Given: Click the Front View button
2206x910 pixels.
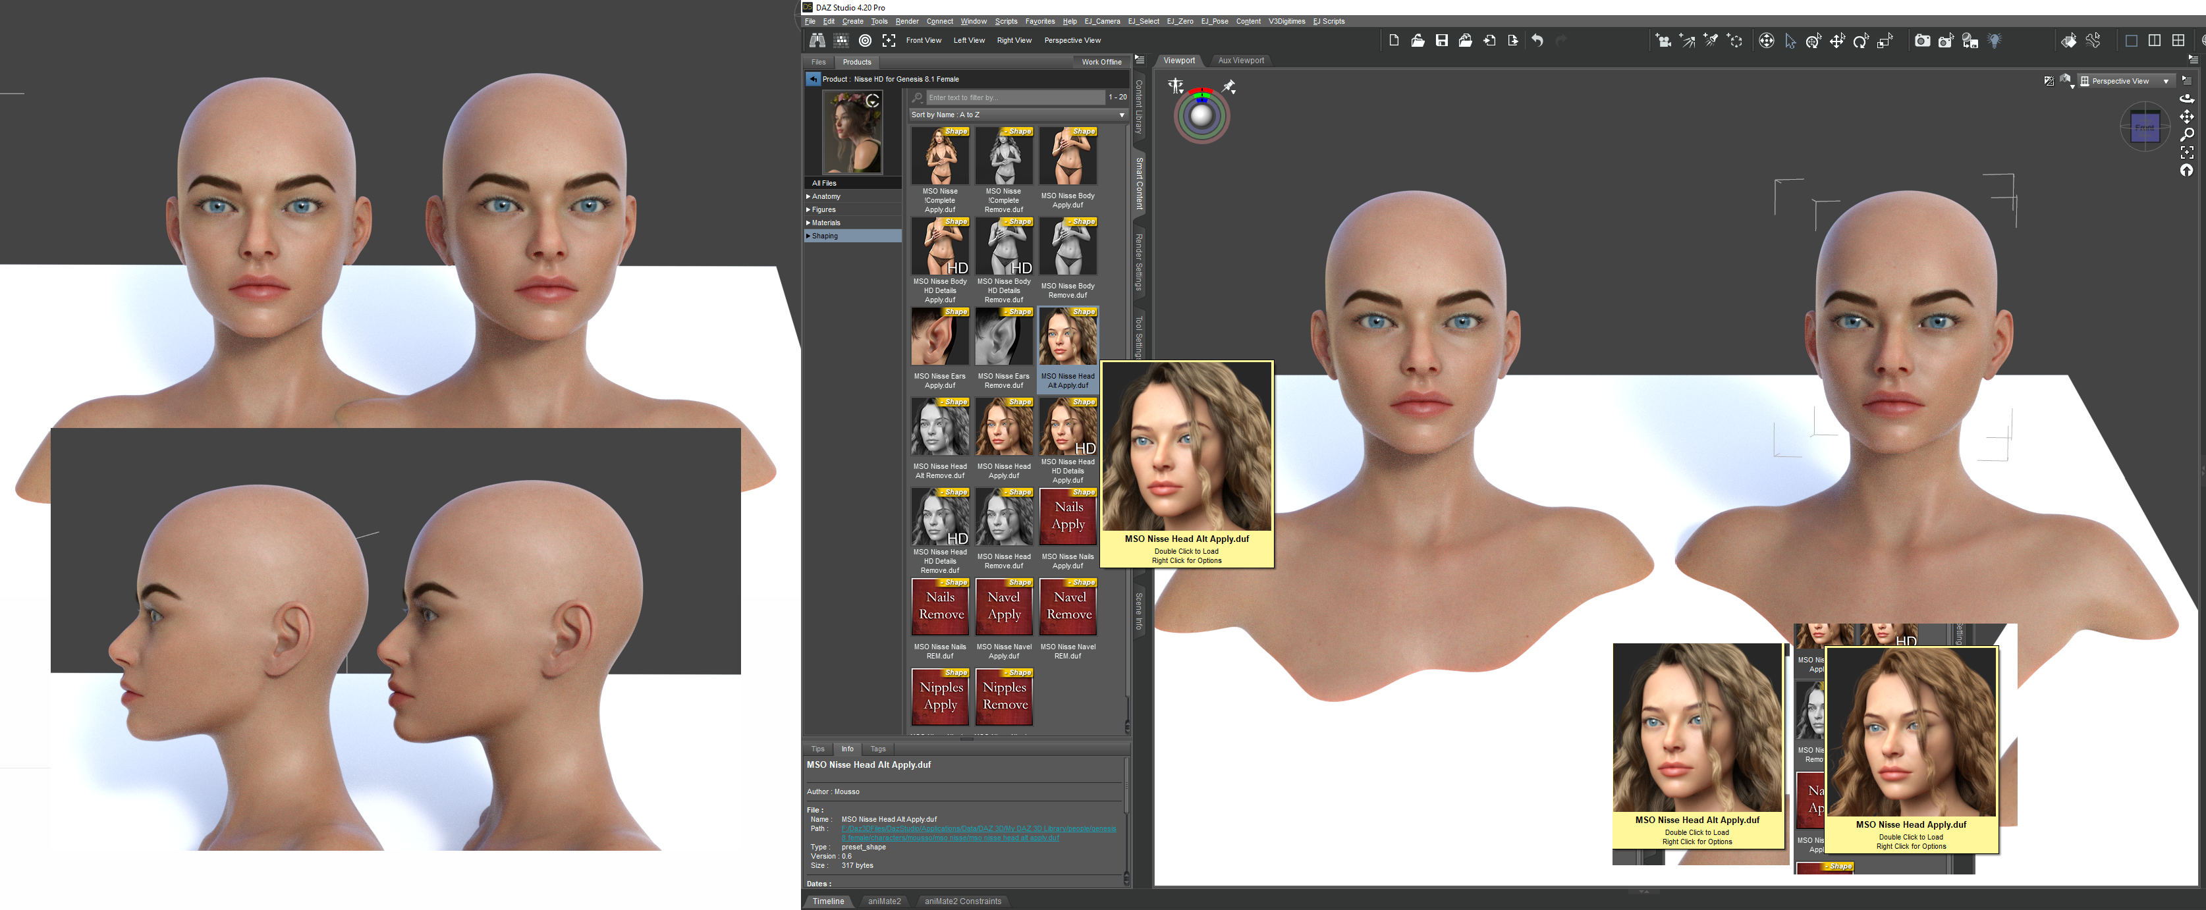Looking at the screenshot, I should point(923,40).
